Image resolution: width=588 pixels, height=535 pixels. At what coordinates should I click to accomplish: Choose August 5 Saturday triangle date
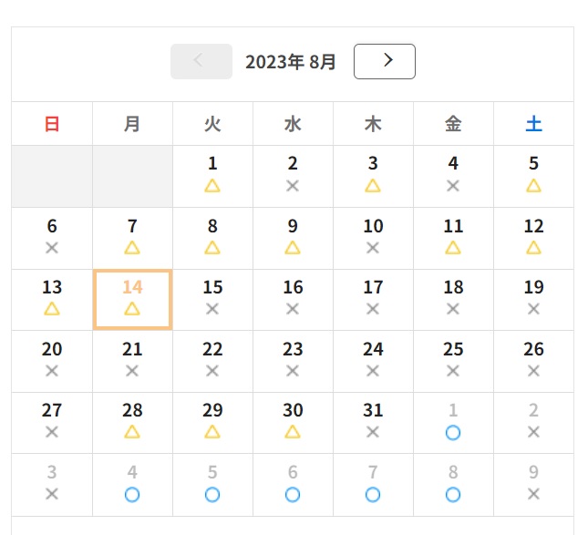click(x=533, y=176)
